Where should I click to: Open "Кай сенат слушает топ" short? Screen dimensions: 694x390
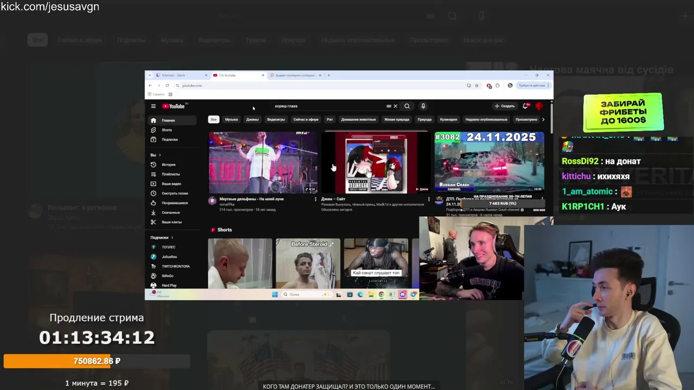pos(376,264)
